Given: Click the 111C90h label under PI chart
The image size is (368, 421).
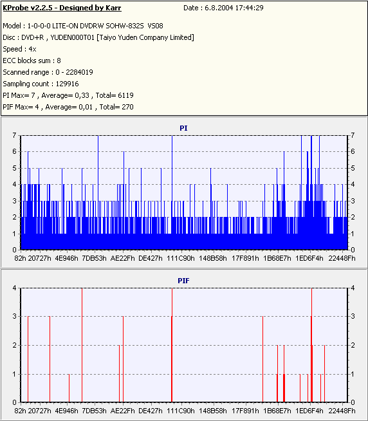Looking at the screenshot, I should click(181, 258).
